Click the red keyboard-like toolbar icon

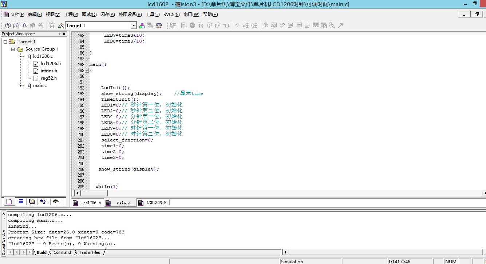[159, 25]
